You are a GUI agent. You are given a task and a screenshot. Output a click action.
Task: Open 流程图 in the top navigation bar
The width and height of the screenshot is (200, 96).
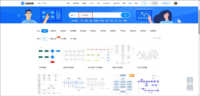tap(84, 3)
